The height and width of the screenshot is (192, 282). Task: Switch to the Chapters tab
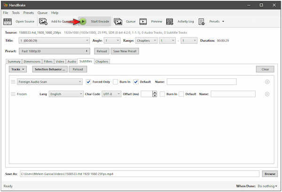102,61
